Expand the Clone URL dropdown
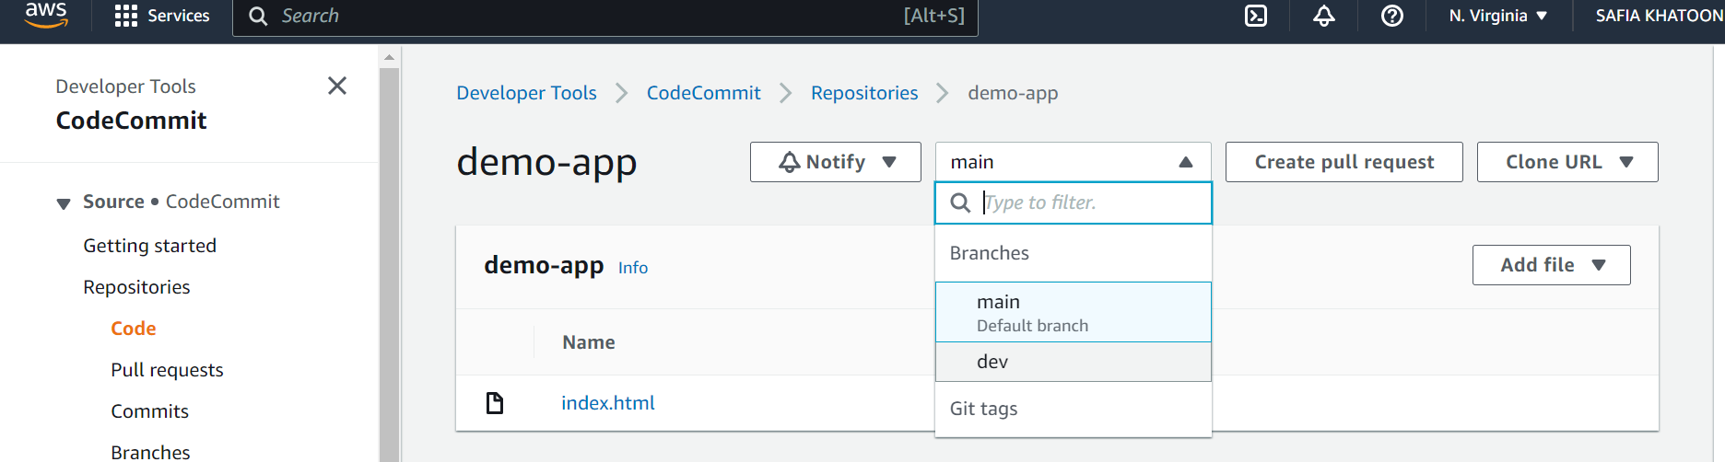Image resolution: width=1725 pixels, height=462 pixels. click(x=1567, y=162)
